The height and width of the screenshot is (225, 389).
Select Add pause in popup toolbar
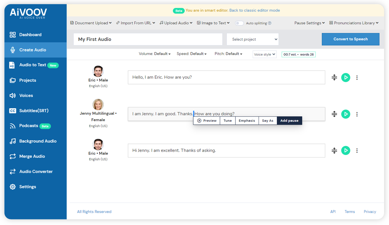(x=289, y=121)
